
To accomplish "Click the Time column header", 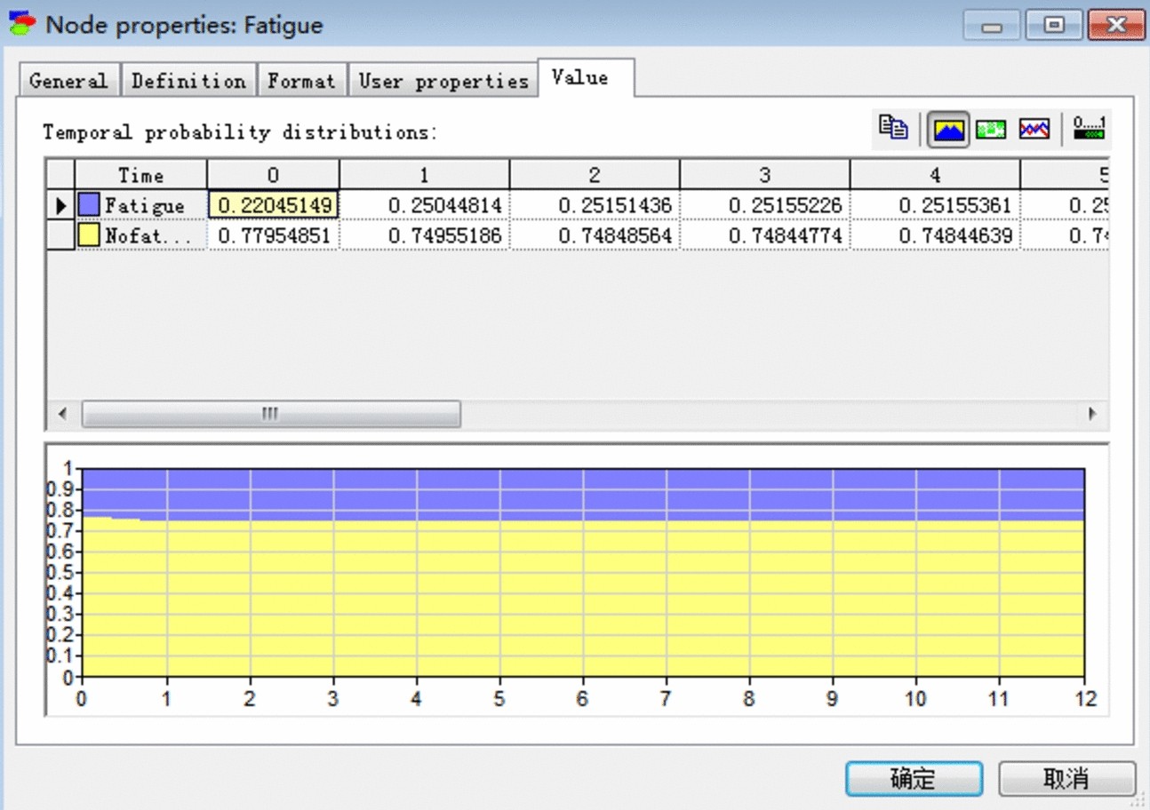I will (x=140, y=175).
